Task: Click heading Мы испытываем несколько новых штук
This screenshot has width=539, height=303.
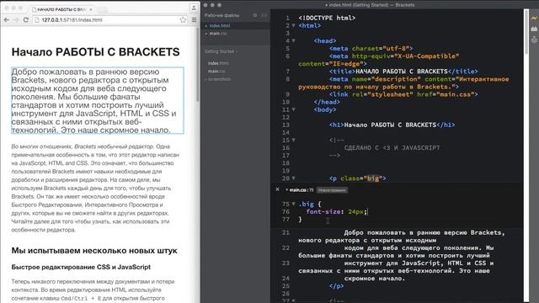Action: (x=94, y=251)
